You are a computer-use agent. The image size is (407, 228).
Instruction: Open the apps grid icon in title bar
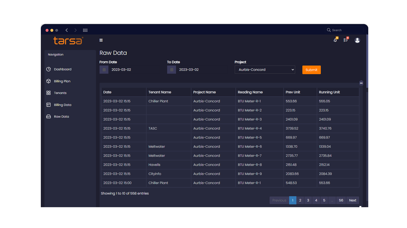coord(85,30)
